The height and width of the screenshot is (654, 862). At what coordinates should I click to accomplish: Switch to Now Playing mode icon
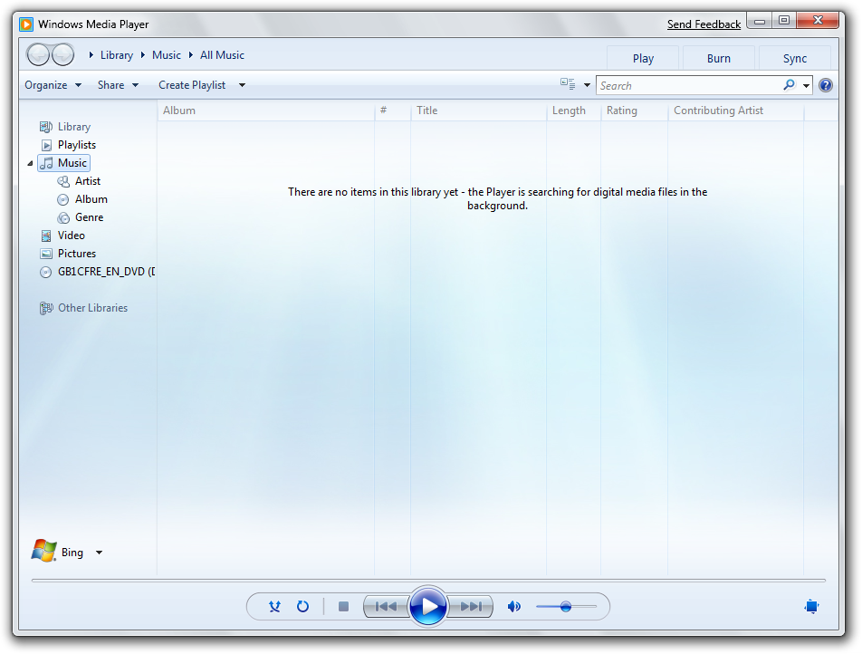click(x=811, y=607)
